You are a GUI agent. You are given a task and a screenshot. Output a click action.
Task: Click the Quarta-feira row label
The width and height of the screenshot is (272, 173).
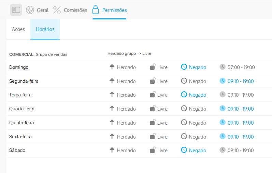[22, 109]
